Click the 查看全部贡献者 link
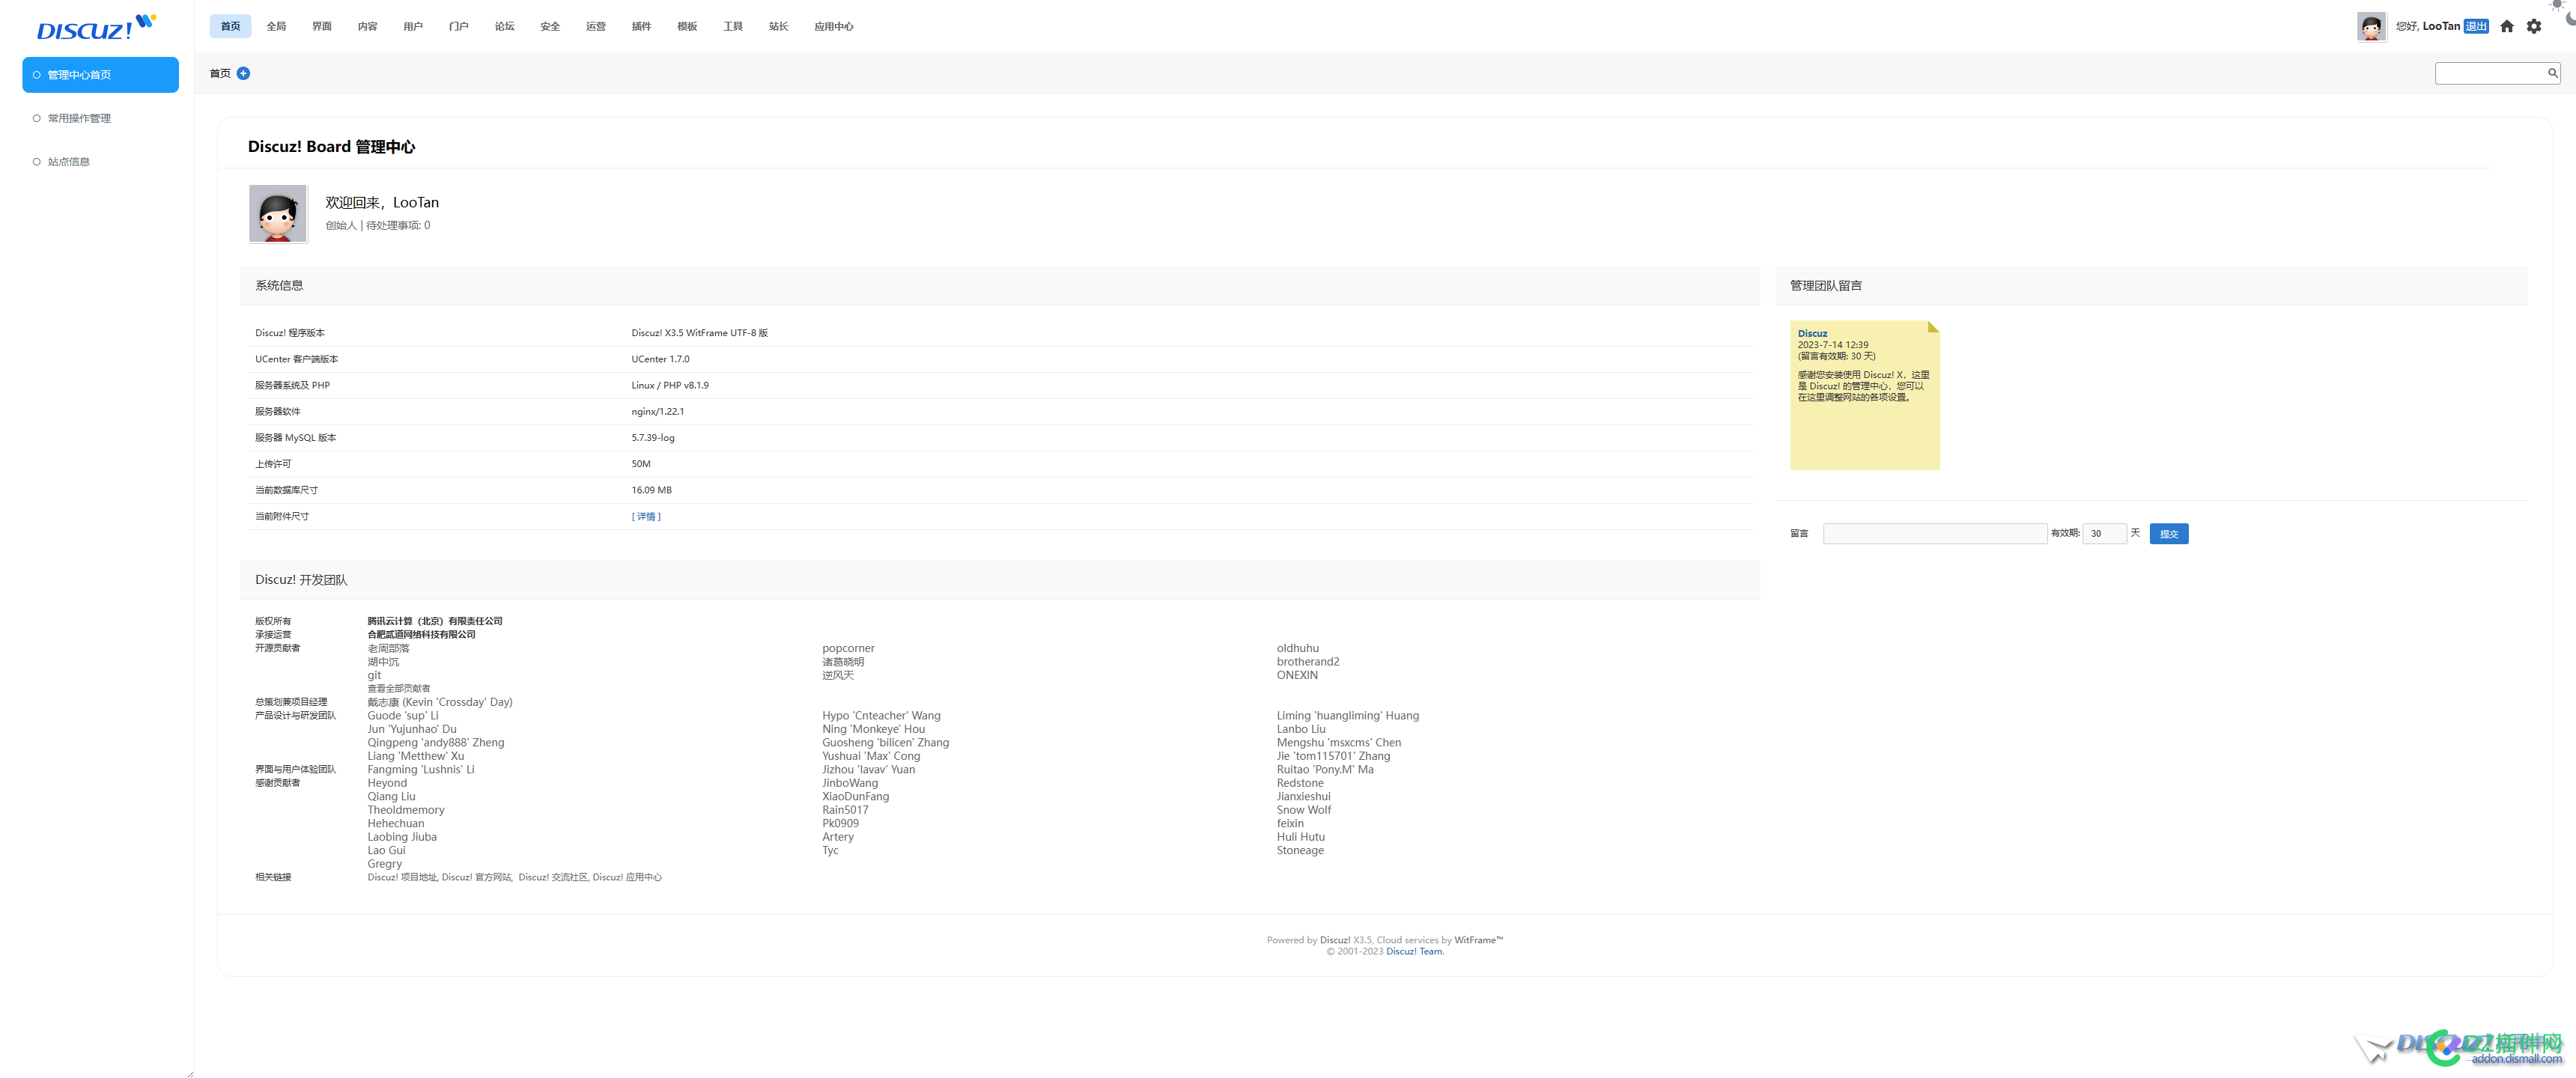Image resolution: width=2576 pixels, height=1078 pixels. click(x=399, y=688)
